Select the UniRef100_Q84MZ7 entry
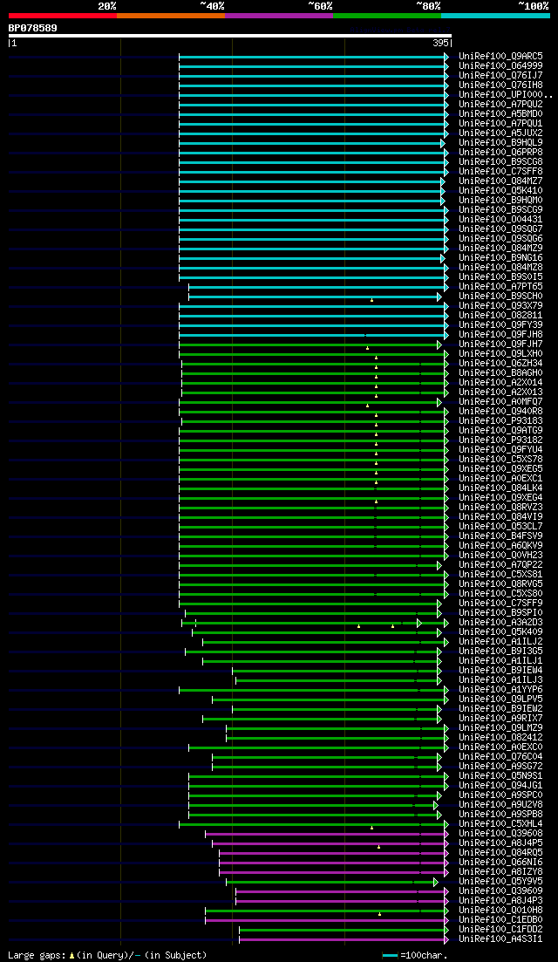 coord(500,181)
